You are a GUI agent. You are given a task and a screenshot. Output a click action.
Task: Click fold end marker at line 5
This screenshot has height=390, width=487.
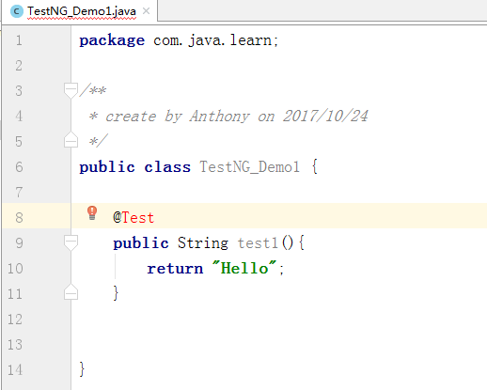(71, 140)
